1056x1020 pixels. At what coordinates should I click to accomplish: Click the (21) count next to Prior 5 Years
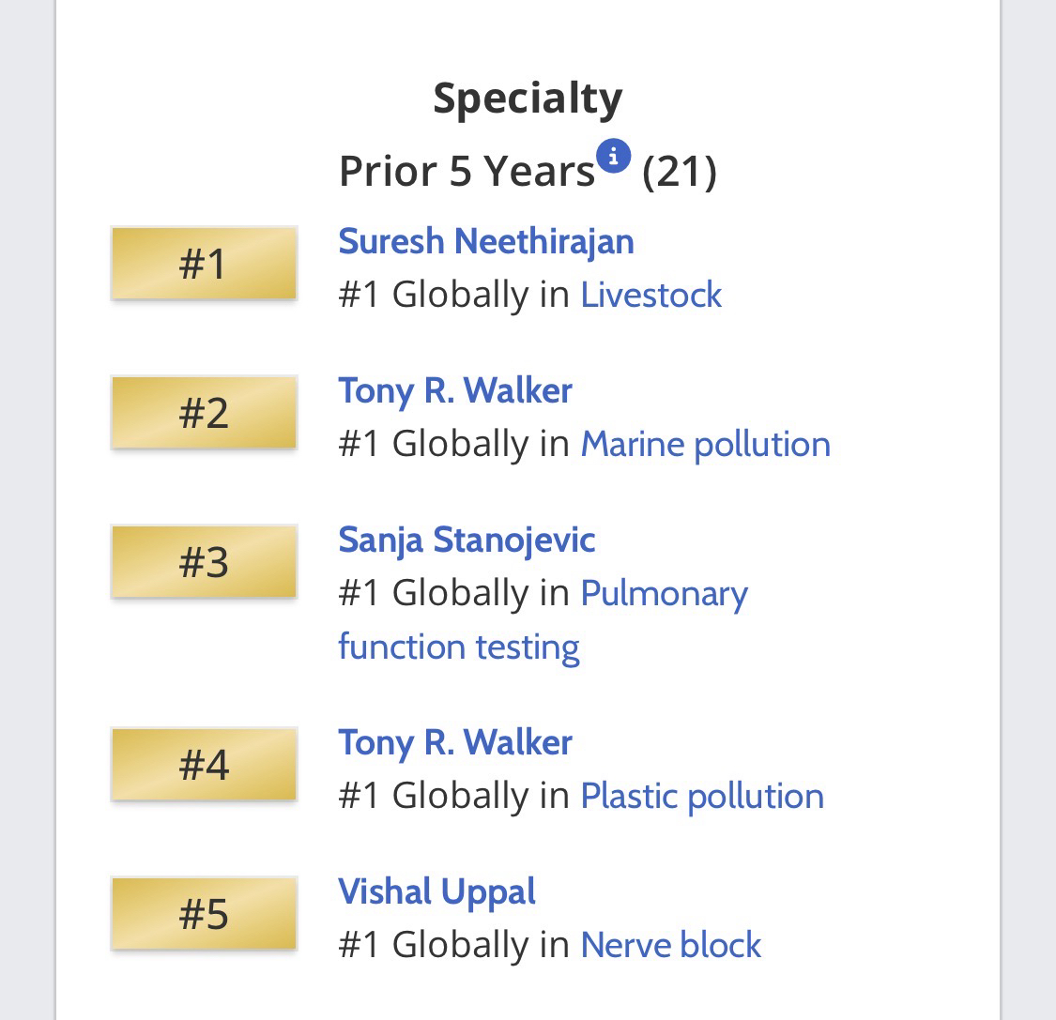(x=679, y=172)
